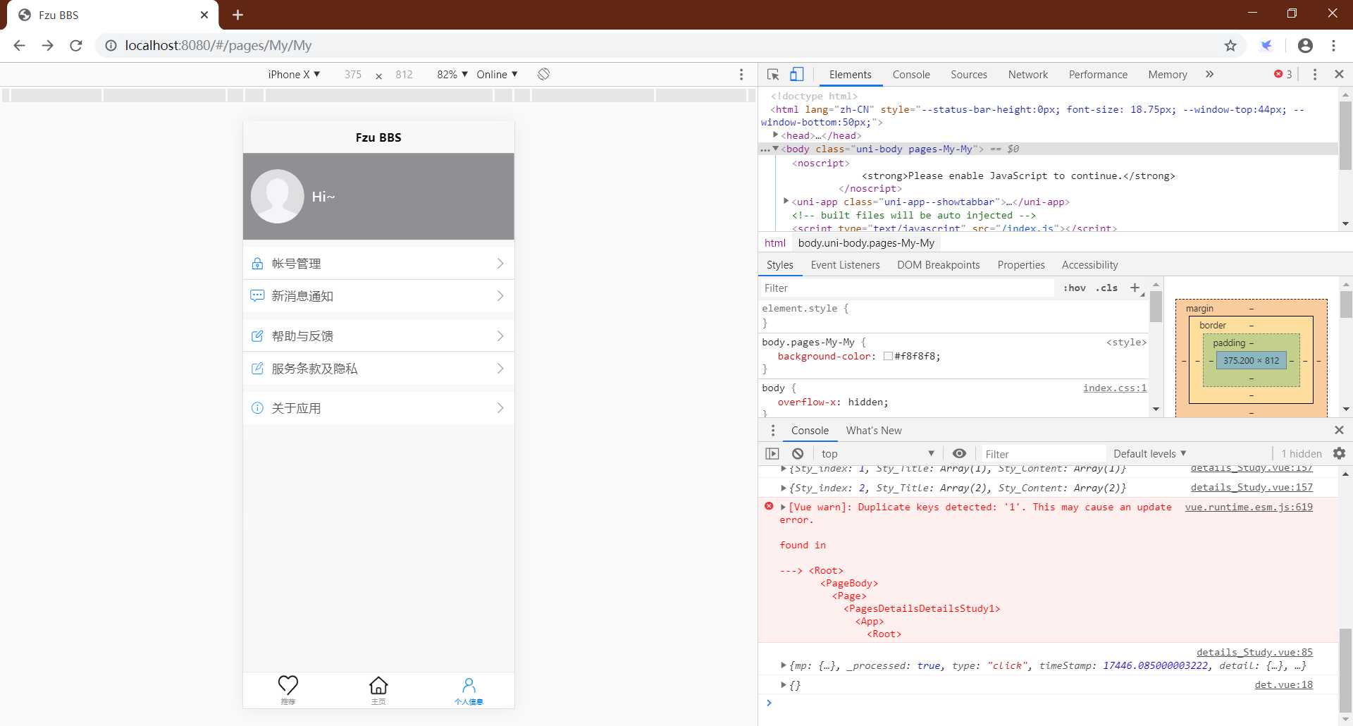Expand the head element node

[x=775, y=135]
